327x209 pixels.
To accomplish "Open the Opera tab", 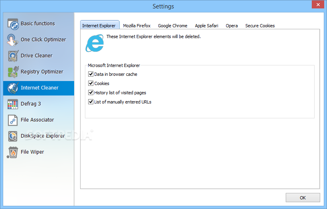I will tap(232, 26).
